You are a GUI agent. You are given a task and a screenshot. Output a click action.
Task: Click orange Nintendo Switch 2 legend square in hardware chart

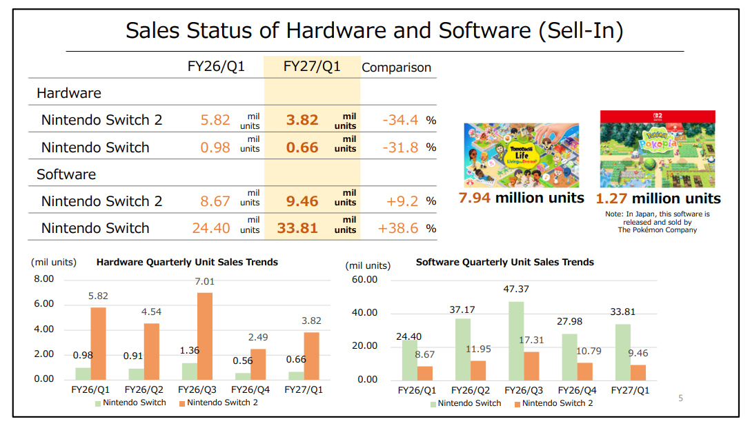coord(182,404)
